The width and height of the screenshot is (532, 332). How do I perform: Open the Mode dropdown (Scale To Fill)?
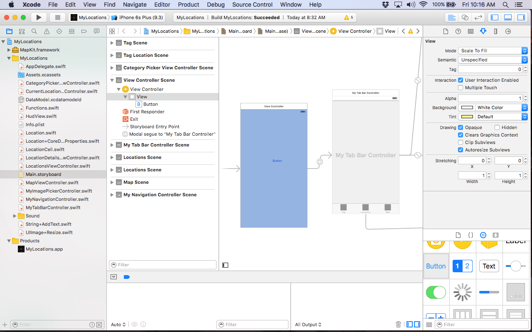tap(493, 51)
